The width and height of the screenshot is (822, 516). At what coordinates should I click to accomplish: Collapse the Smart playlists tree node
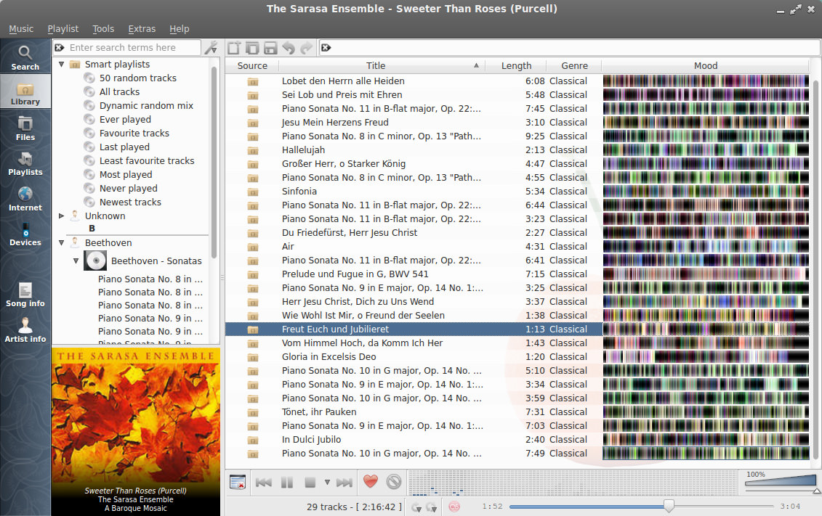61,65
